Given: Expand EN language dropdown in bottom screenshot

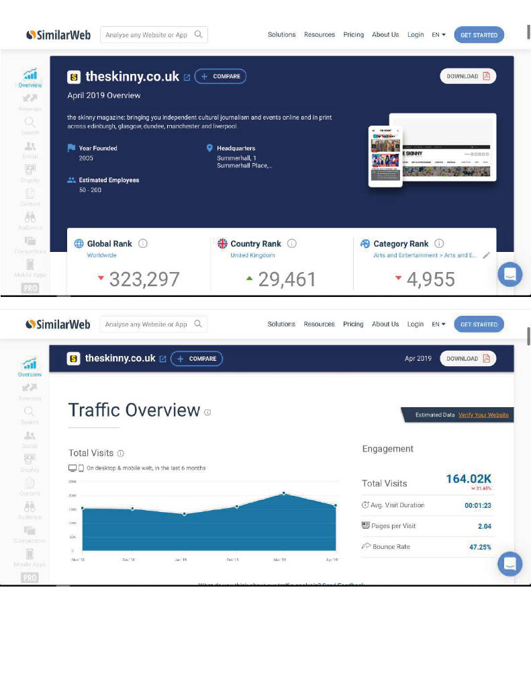Looking at the screenshot, I should [438, 325].
